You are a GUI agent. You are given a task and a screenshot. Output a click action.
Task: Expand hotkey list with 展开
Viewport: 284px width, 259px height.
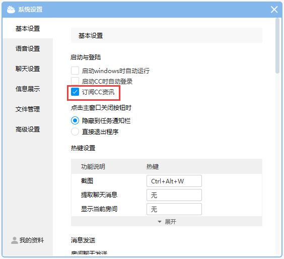click(167, 222)
